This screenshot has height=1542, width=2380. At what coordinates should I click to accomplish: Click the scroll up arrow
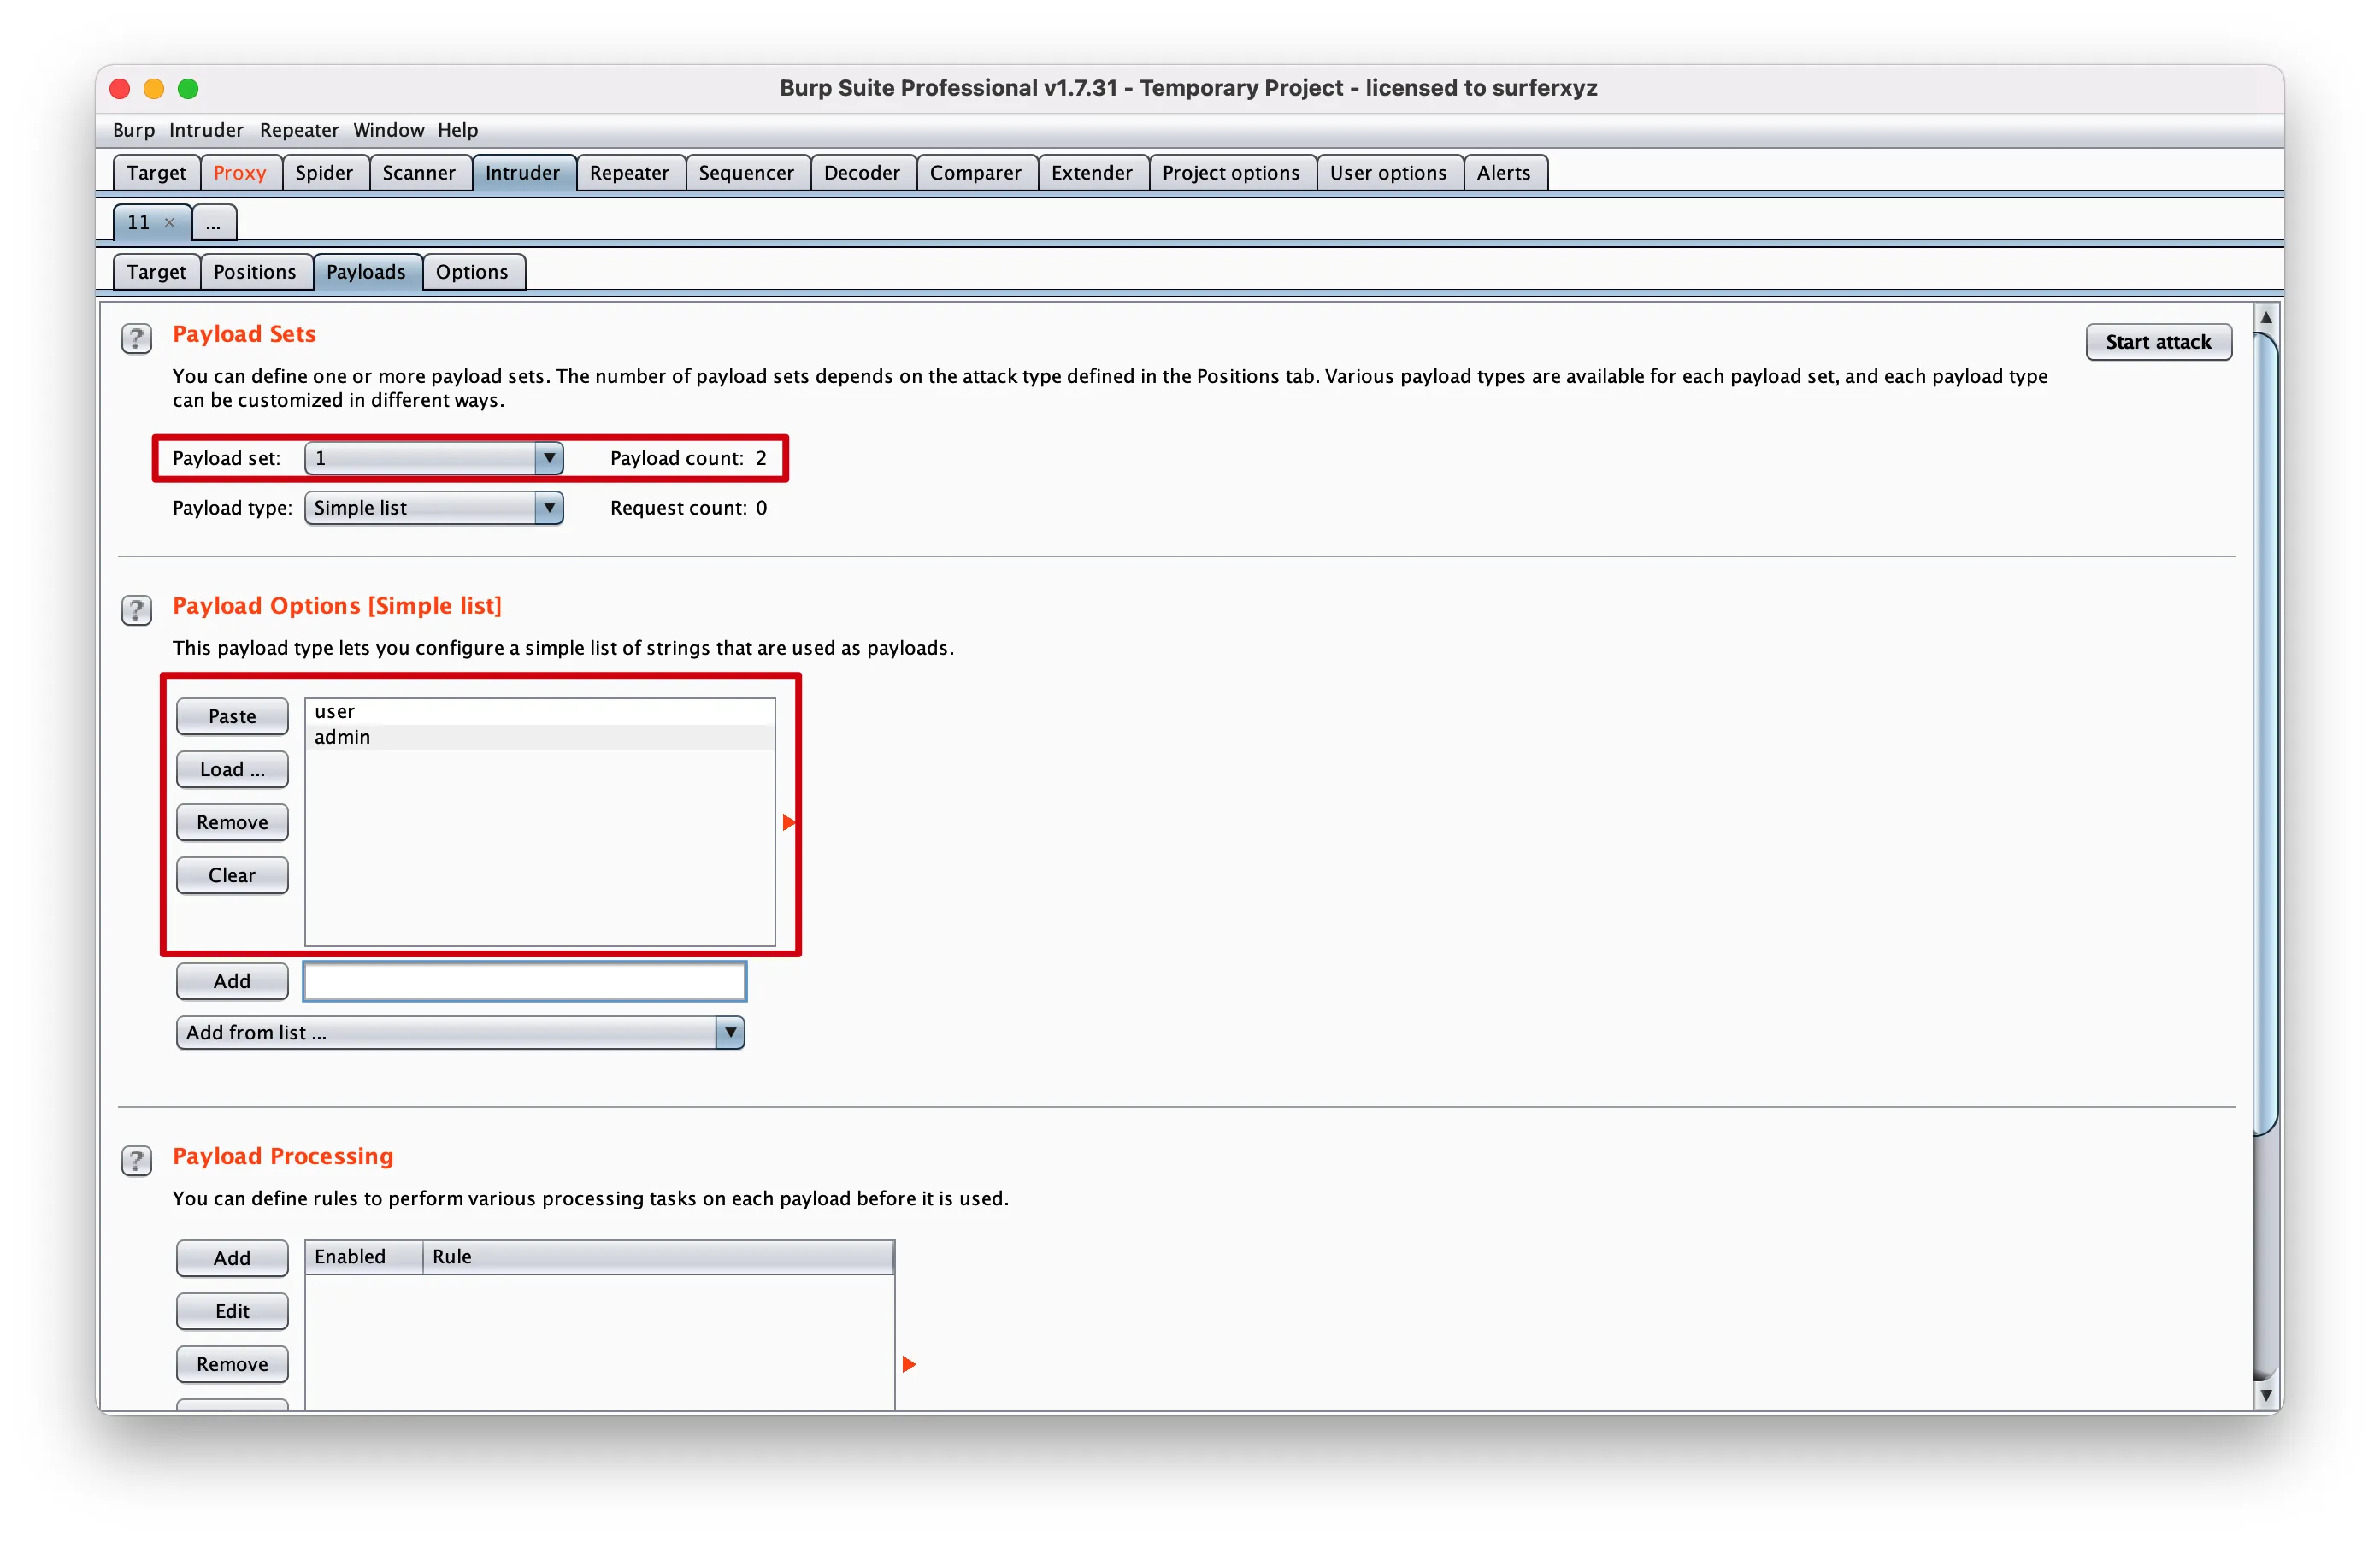coord(2266,317)
